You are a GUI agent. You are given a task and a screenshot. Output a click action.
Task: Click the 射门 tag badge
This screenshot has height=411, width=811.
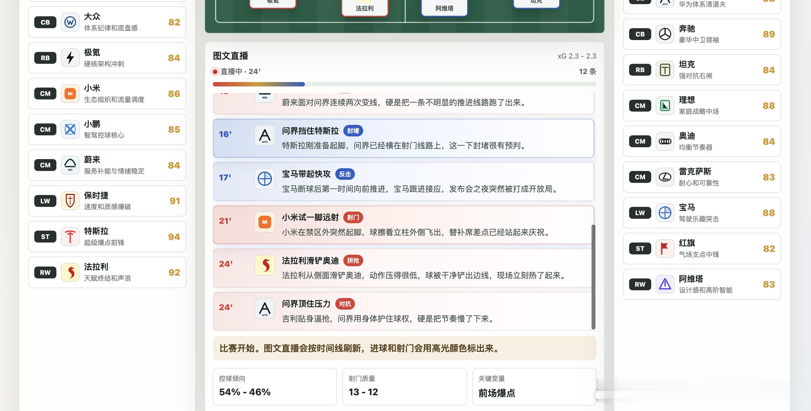pyautogui.click(x=353, y=217)
